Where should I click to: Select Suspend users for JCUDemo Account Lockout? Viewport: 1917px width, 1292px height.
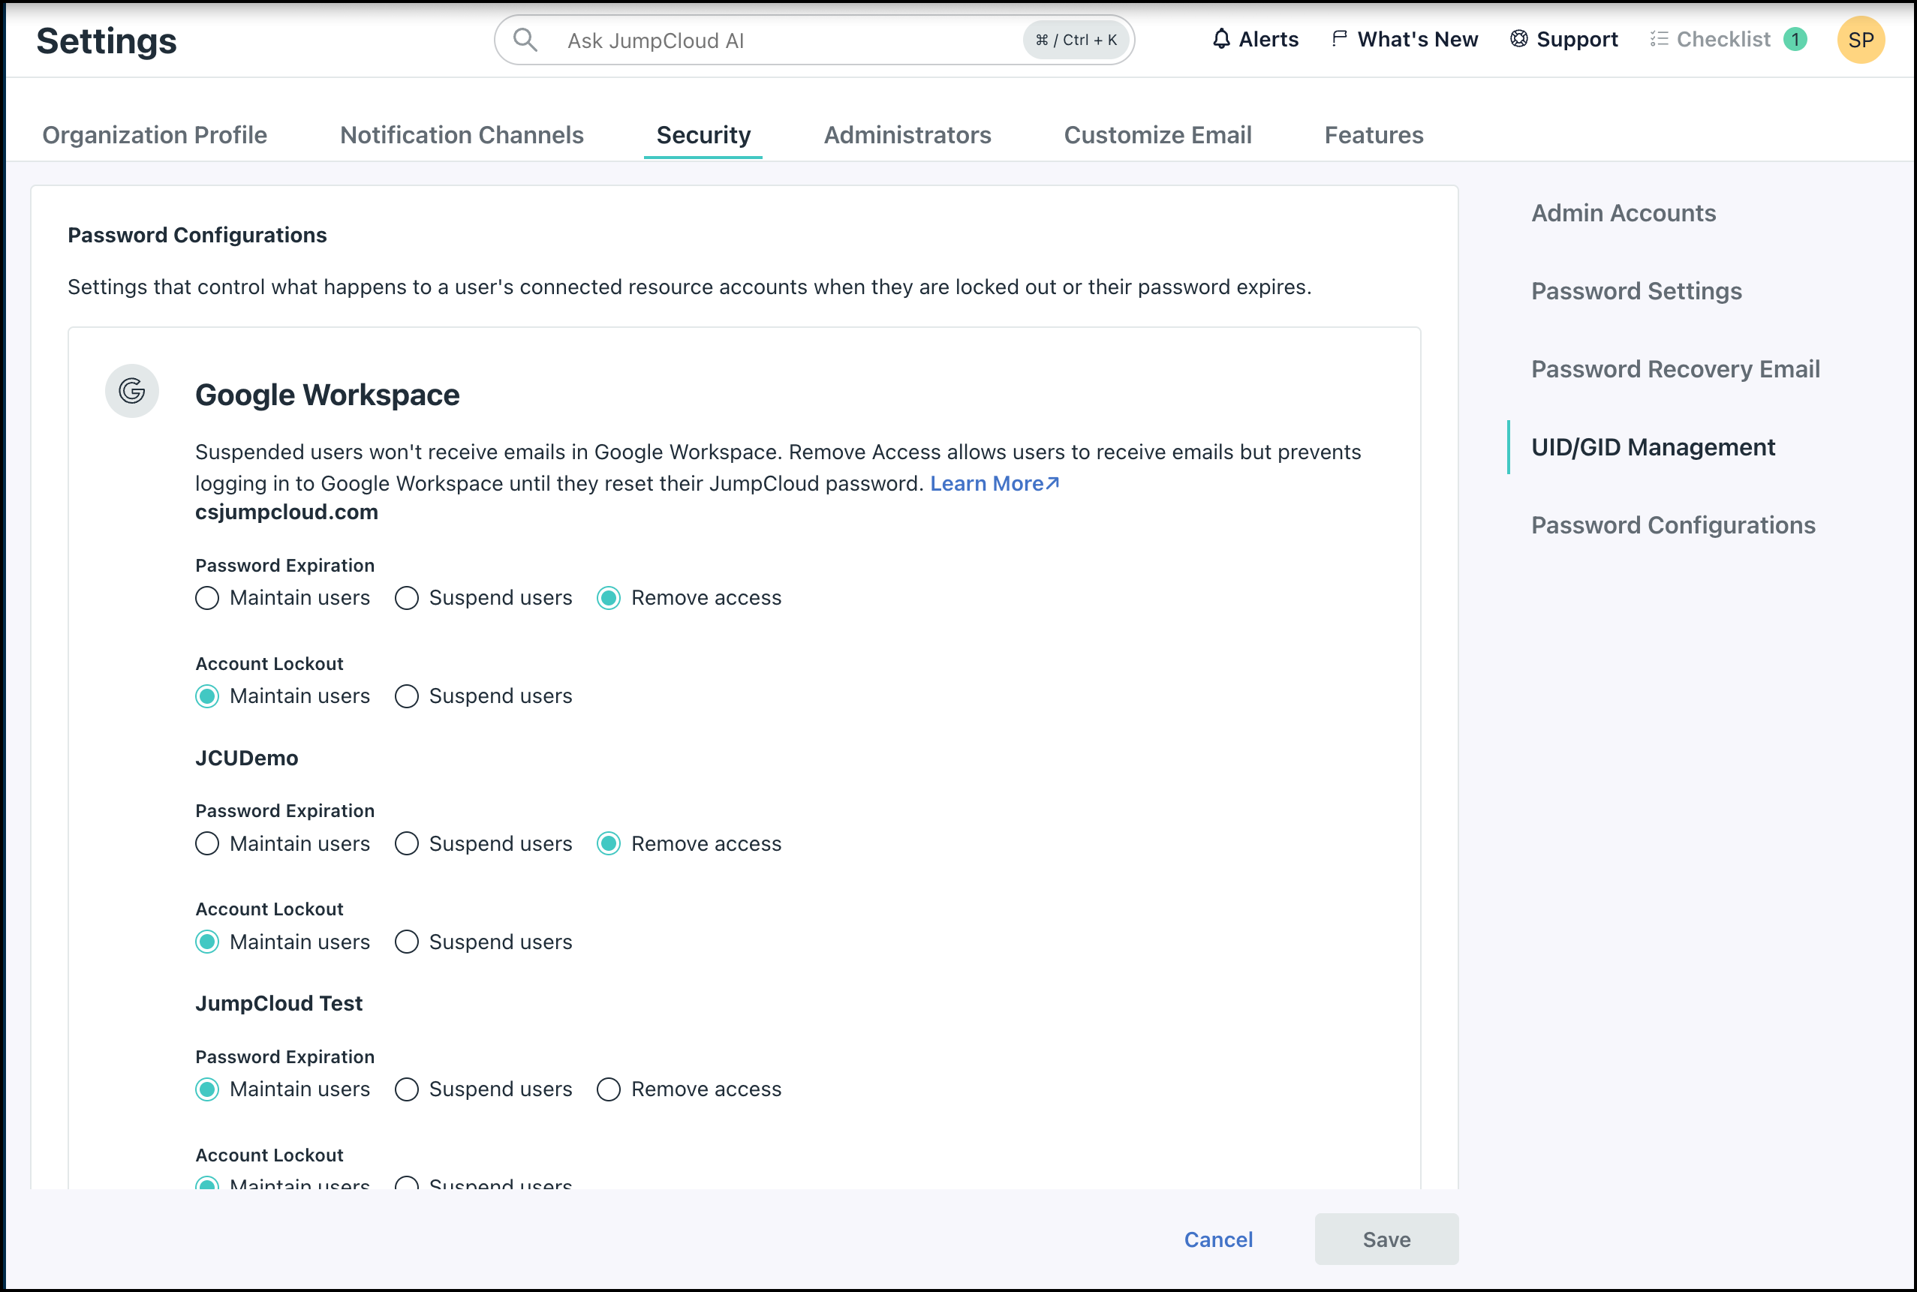[406, 942]
